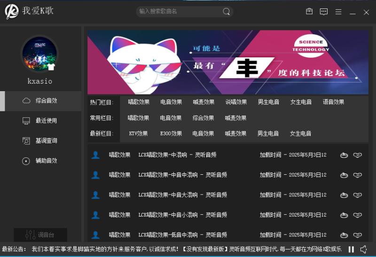The image size is (376, 257).
Task: Select 喊麦效果 under 热门栏目
Action: 204,102
